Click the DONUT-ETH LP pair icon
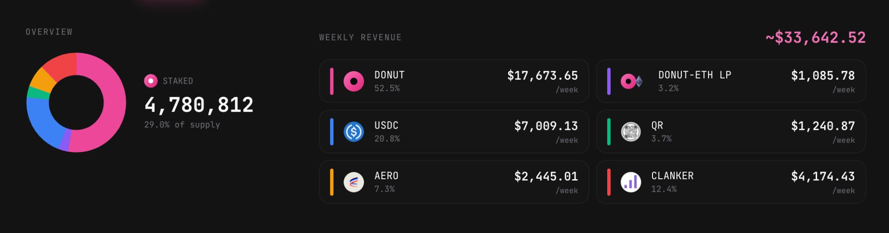Viewport: 889px width, 233px height. click(631, 81)
